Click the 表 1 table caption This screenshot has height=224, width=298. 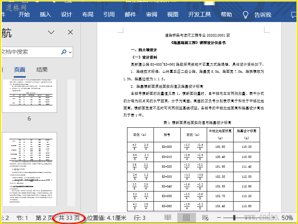pyautogui.click(x=197, y=123)
